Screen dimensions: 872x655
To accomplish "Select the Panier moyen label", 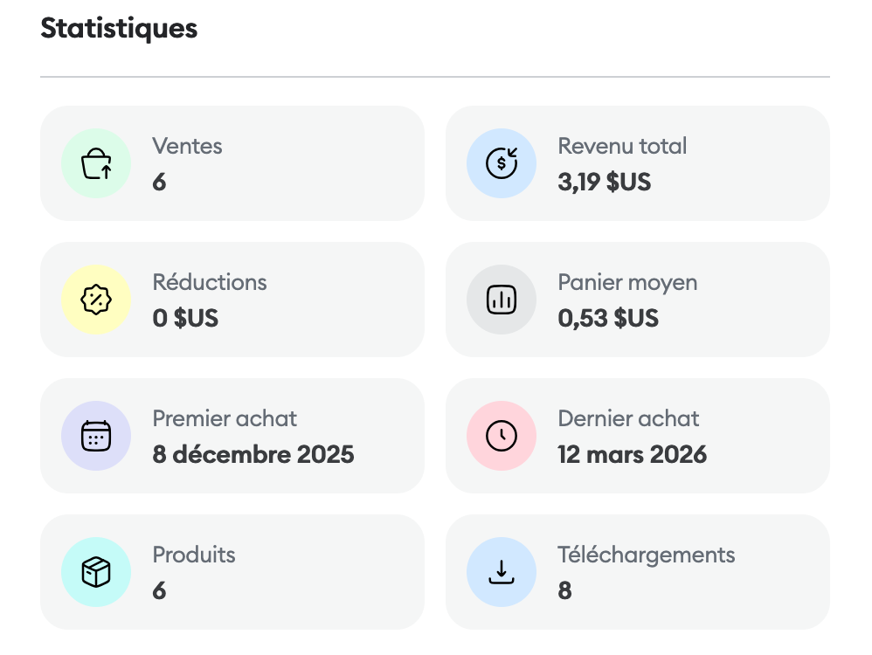I will (627, 282).
